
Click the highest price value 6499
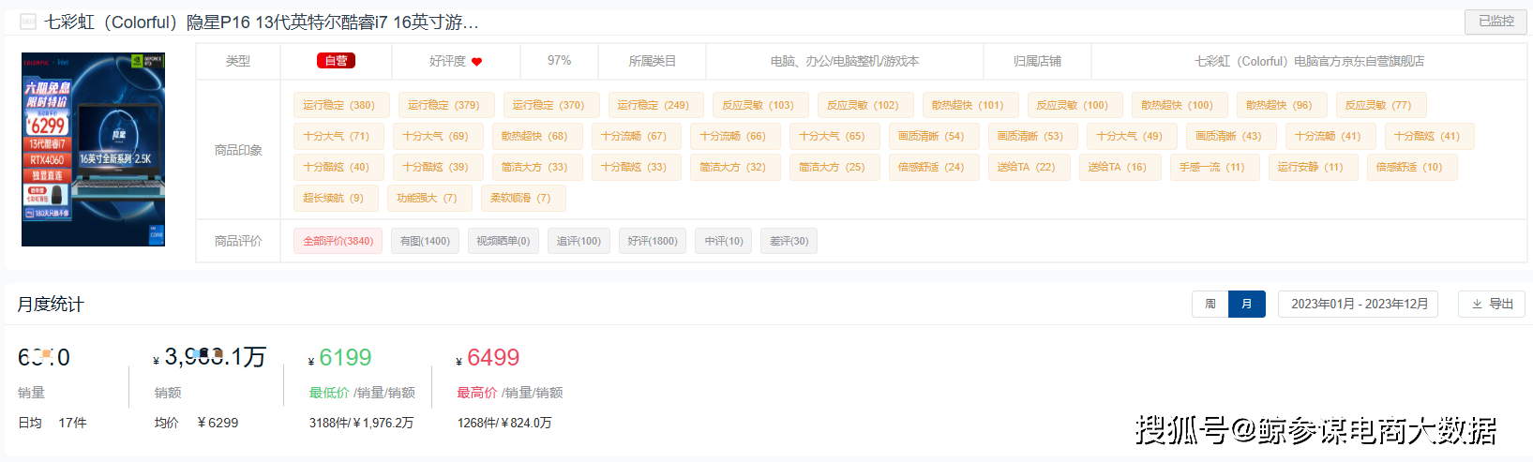click(493, 357)
